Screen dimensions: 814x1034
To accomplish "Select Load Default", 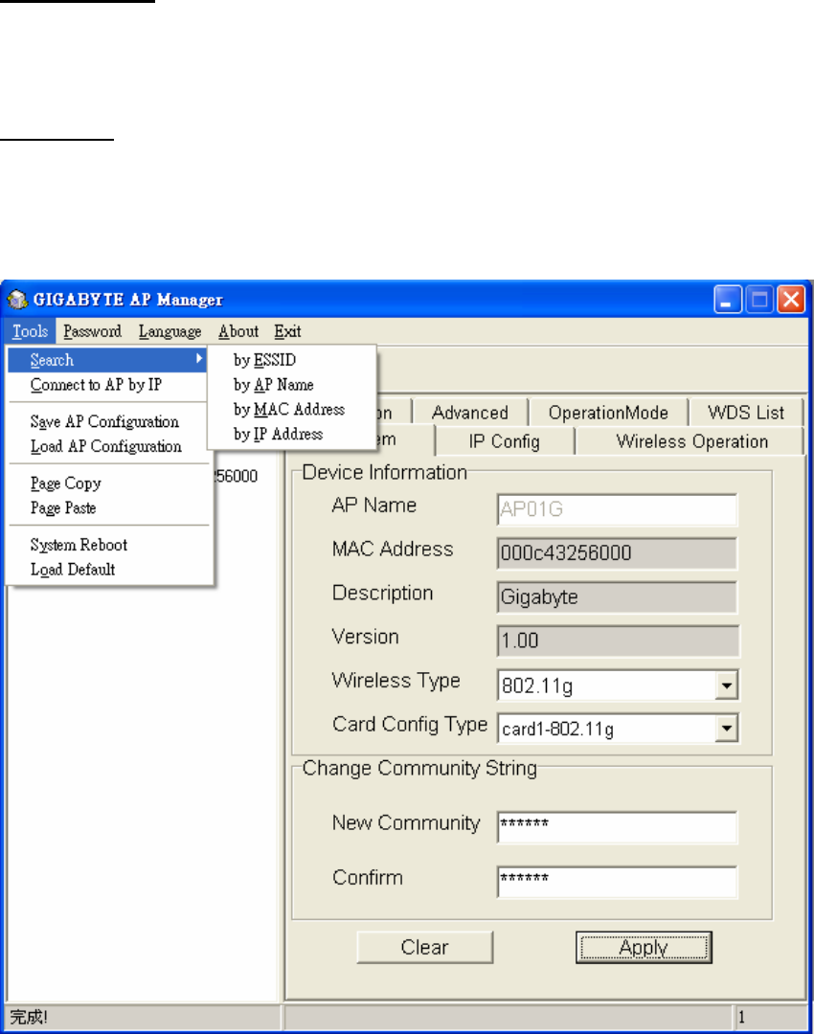I will pos(73,569).
